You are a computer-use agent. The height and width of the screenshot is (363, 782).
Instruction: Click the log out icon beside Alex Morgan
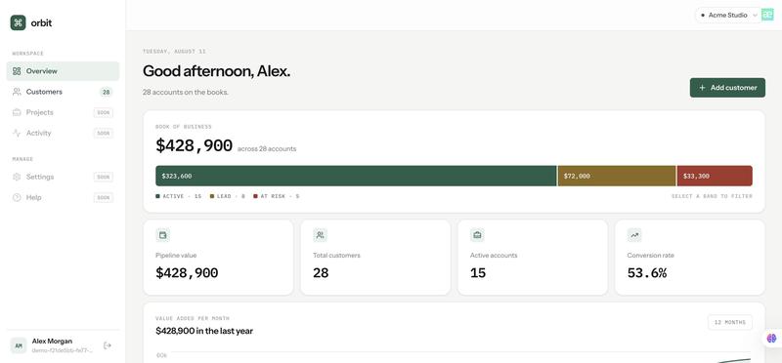[108, 345]
